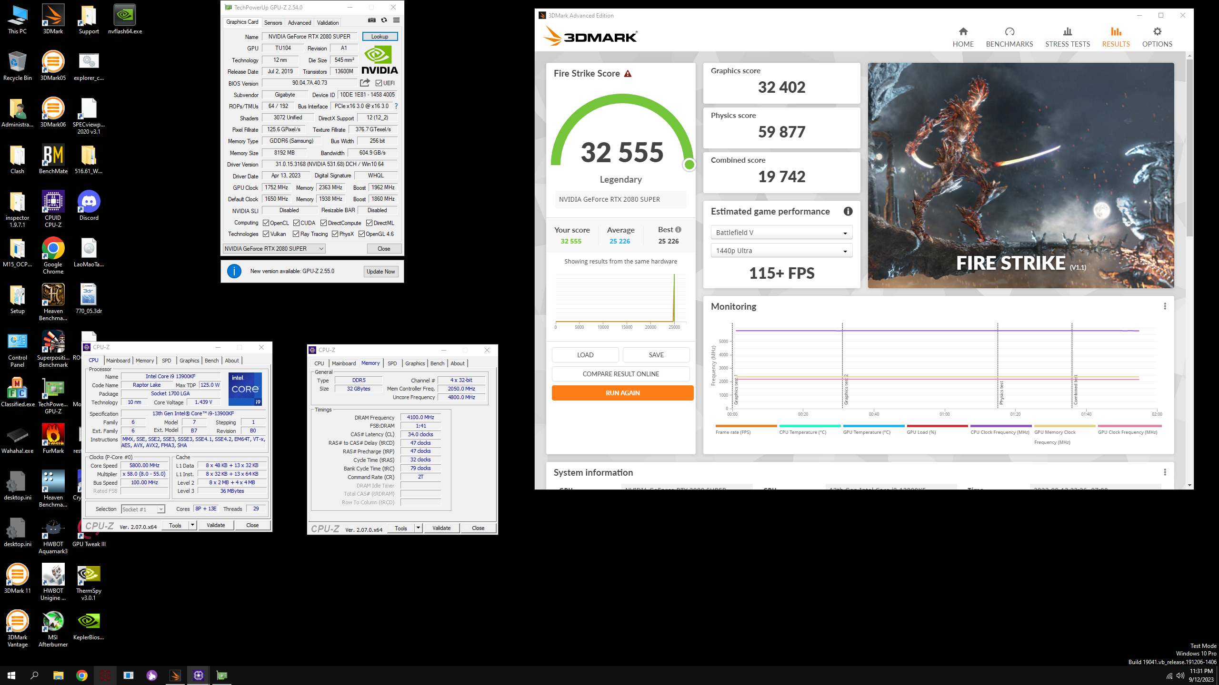This screenshot has height=685, width=1219.
Task: Toggle the CUDA checkbox
Action: point(296,223)
